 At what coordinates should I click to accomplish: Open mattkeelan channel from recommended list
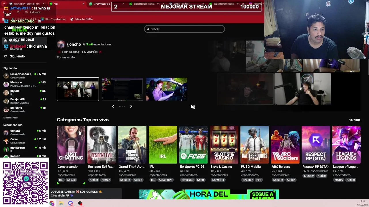tap(25, 149)
